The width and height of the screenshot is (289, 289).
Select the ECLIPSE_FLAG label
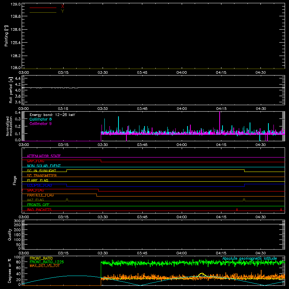pos(39,185)
